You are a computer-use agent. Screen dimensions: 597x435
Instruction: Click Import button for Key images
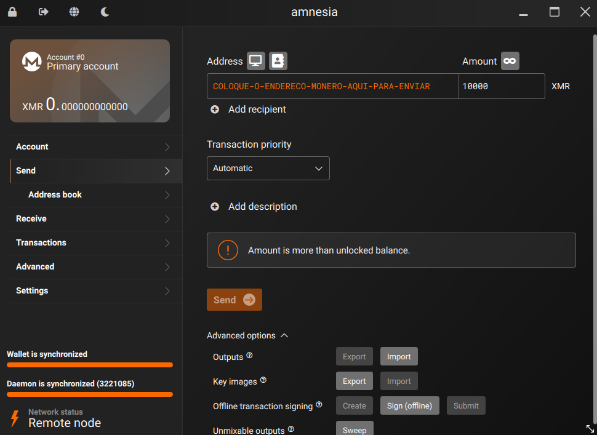[x=399, y=381]
